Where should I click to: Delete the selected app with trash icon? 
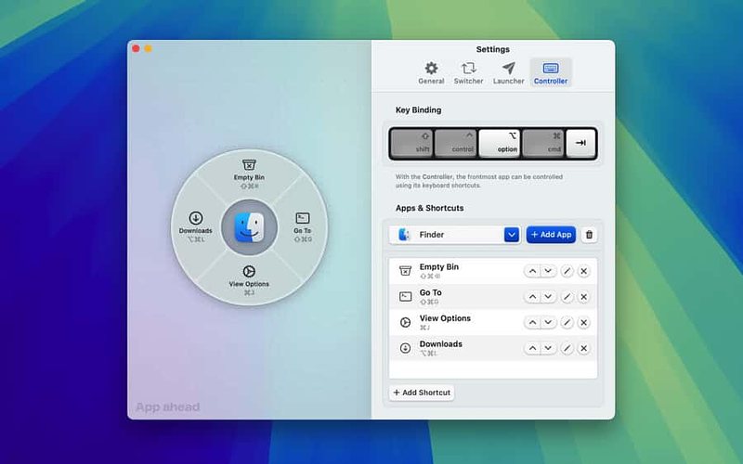(589, 235)
